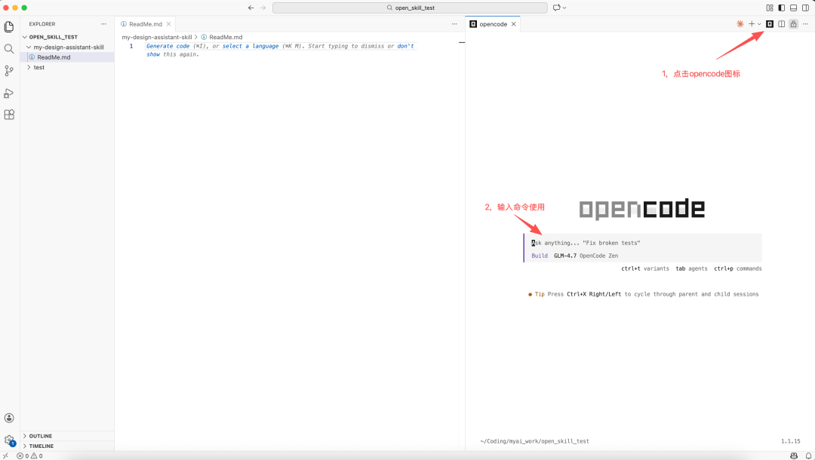Open the Extensions view icon

point(9,115)
